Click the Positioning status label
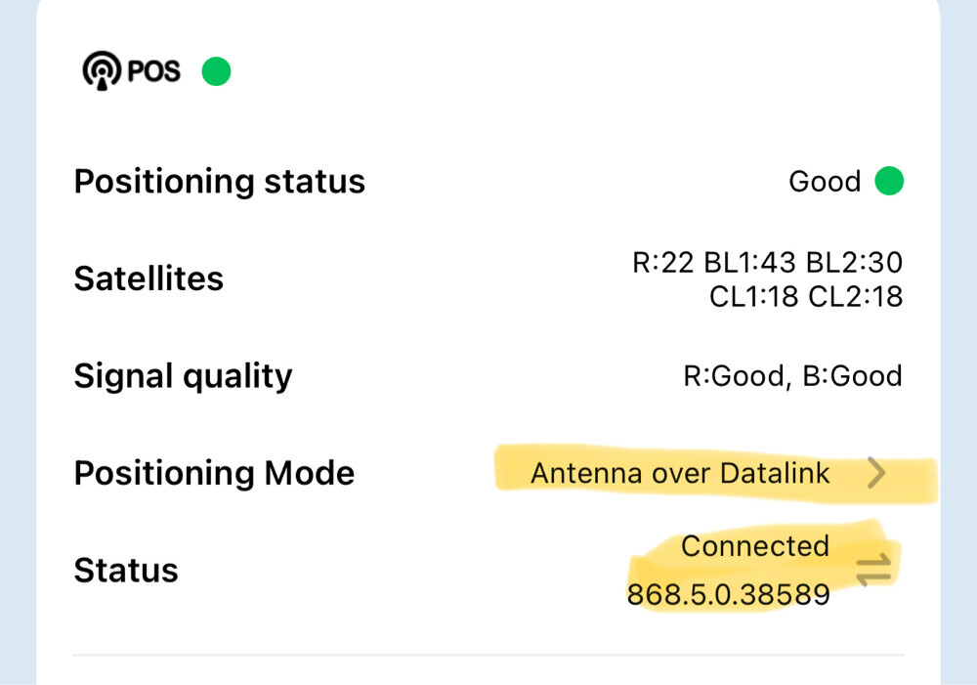This screenshot has width=977, height=685. [x=220, y=182]
